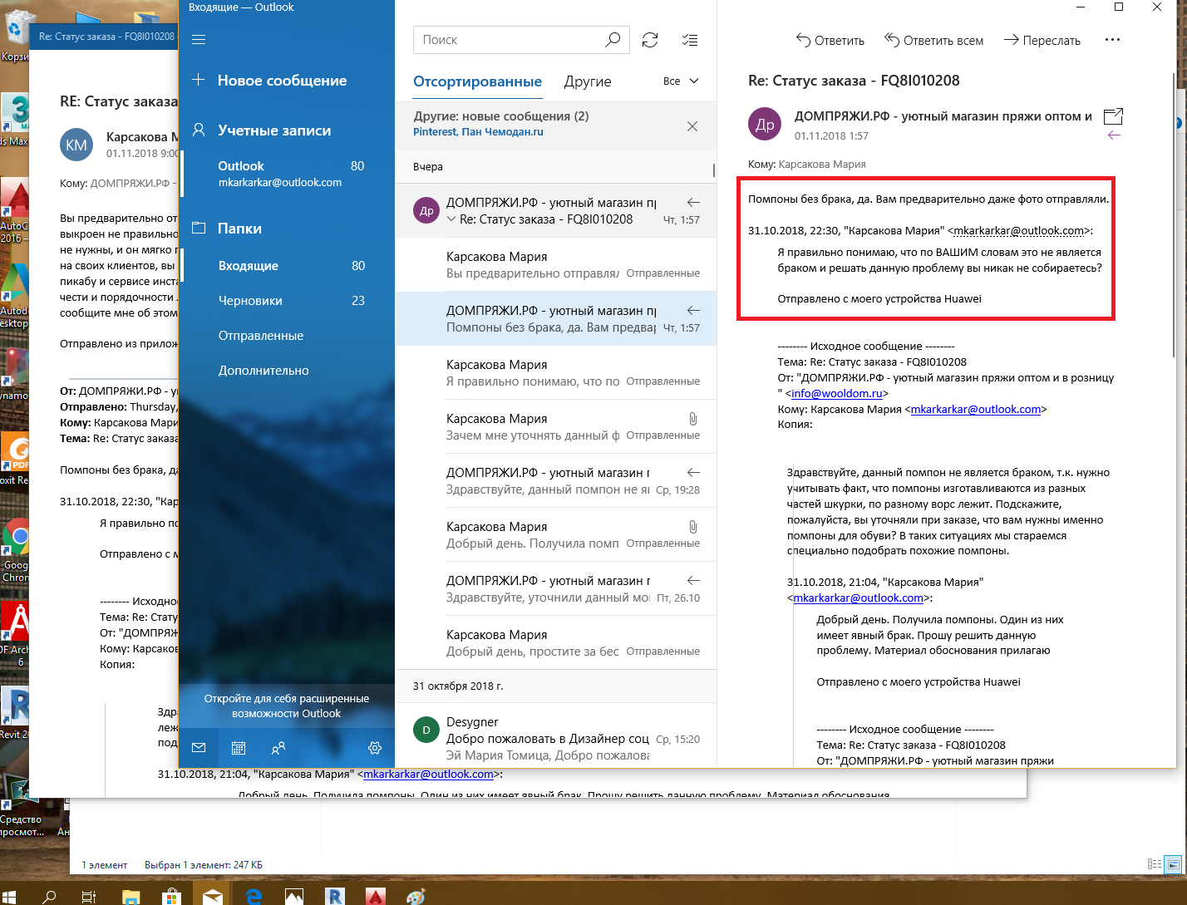
Task: Select Черновики folder
Action: point(288,301)
